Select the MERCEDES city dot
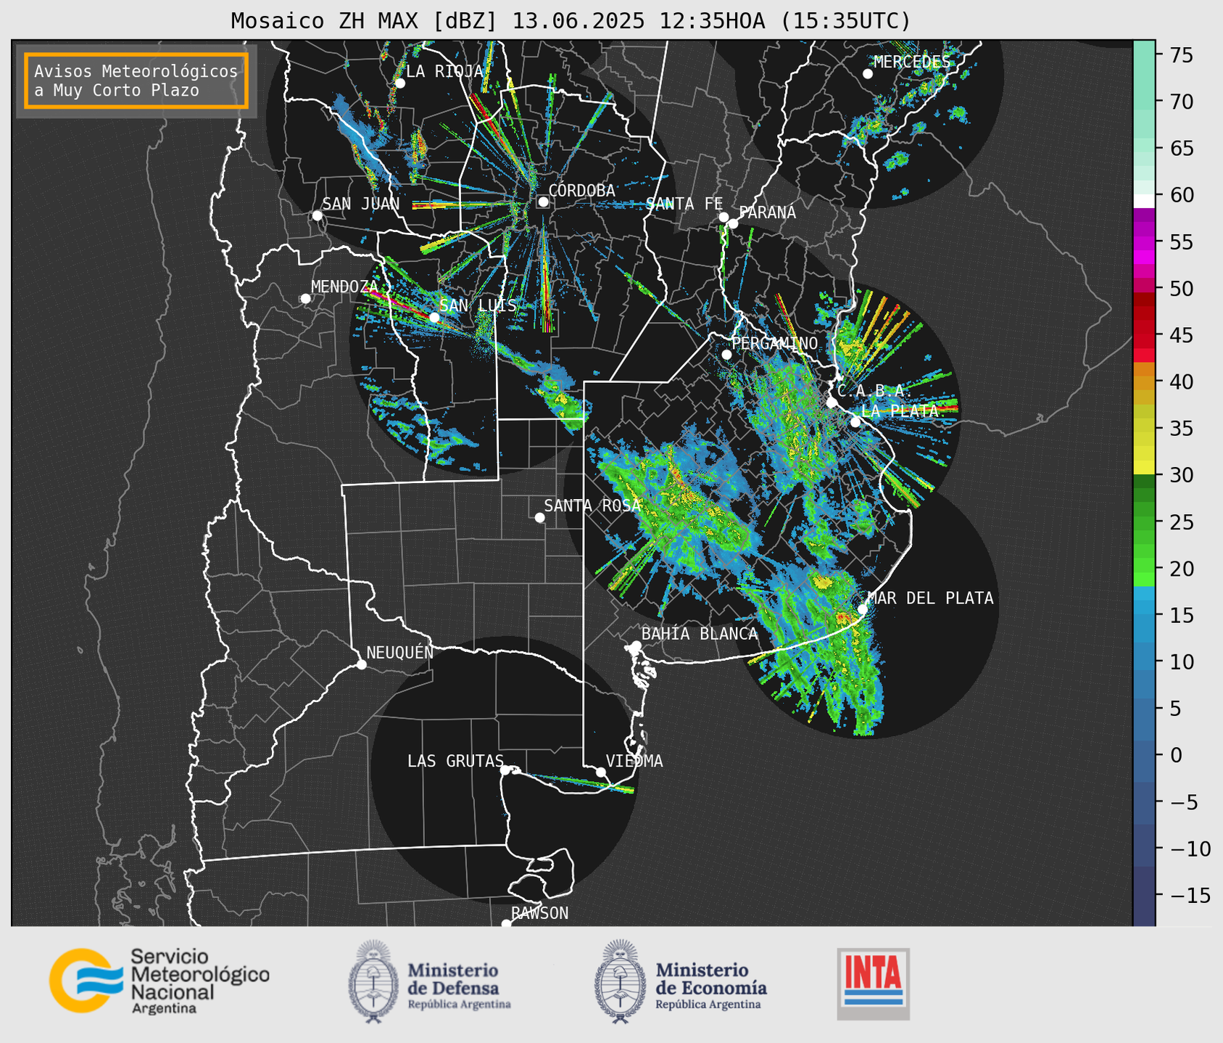This screenshot has width=1223, height=1043. point(868,74)
